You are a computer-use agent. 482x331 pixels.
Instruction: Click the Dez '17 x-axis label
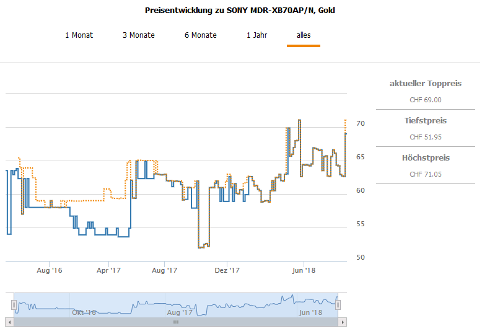[x=227, y=270]
